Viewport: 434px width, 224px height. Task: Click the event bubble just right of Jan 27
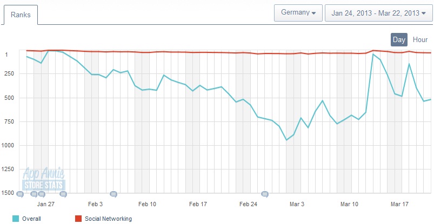(63, 194)
